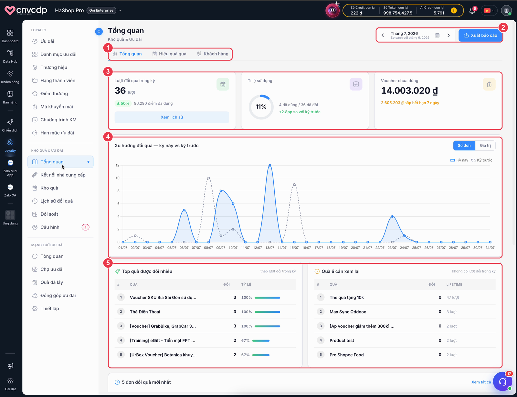Expand the HaShop Pro workspace dropdown
The height and width of the screenshot is (397, 517).
click(x=120, y=11)
